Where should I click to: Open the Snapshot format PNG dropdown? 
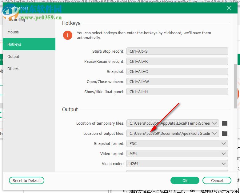click(177, 143)
